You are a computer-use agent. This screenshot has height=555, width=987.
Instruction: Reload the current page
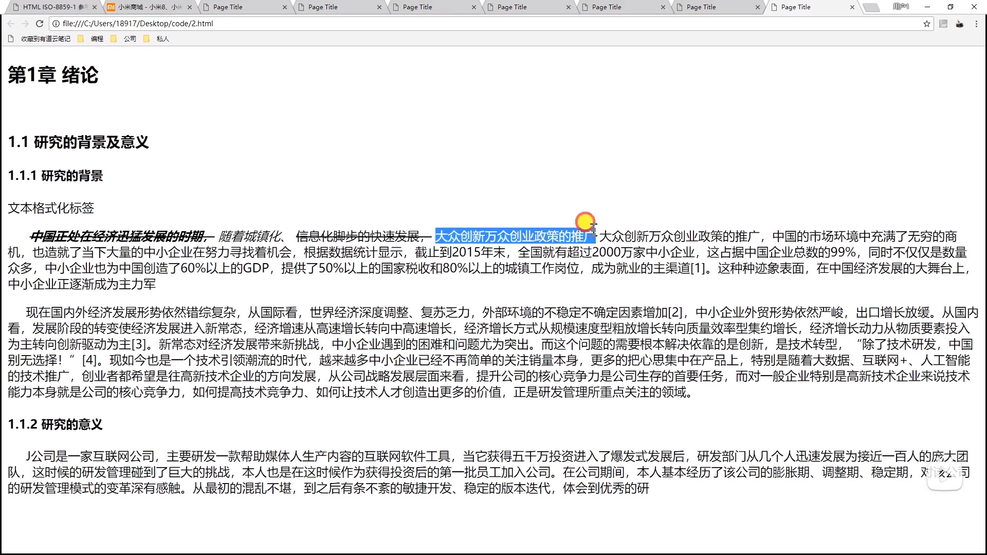tap(40, 24)
